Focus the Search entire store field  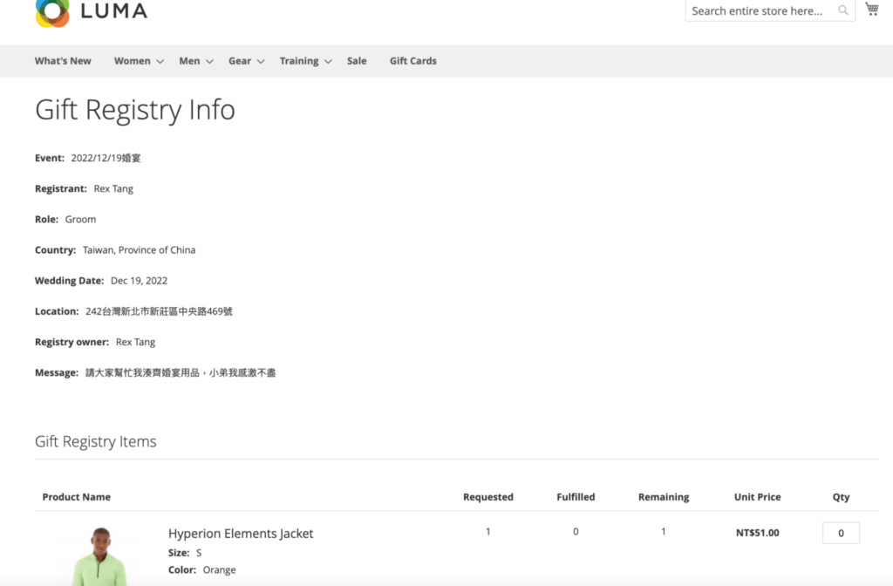point(759,10)
